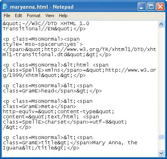Open the Format menu

coord(34,16)
